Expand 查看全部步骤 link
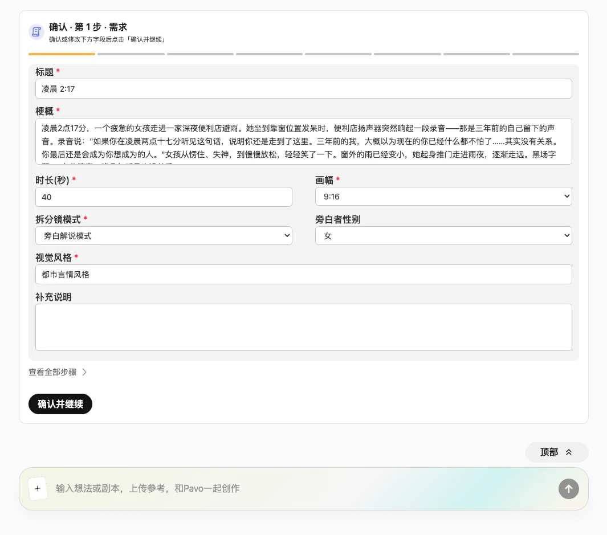The image size is (607, 535). pyautogui.click(x=58, y=372)
